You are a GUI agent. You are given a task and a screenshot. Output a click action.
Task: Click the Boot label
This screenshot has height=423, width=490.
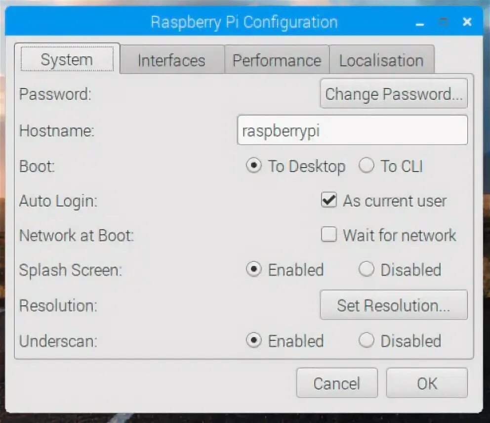pyautogui.click(x=37, y=166)
